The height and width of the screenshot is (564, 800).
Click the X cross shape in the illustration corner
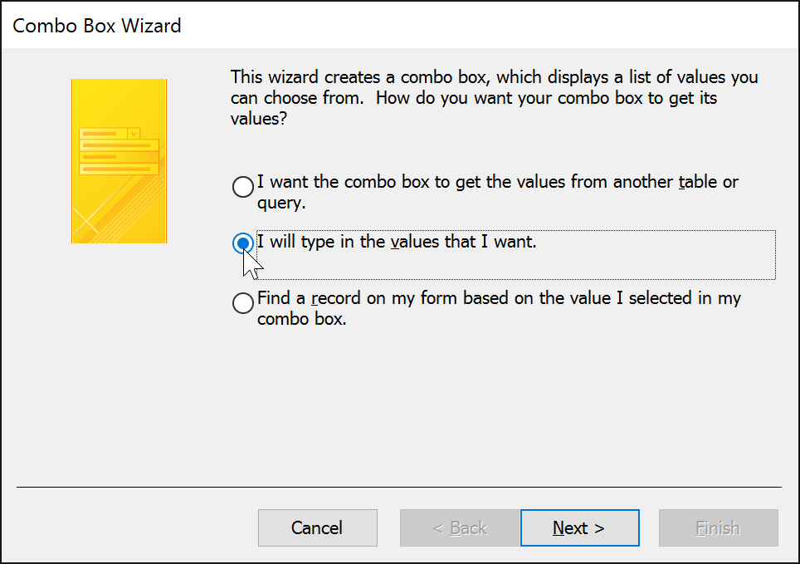(86, 221)
